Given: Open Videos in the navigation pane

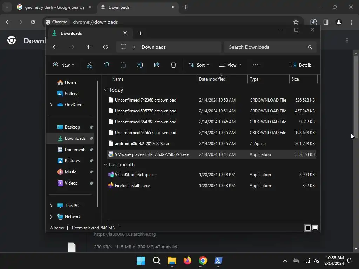Looking at the screenshot, I should [x=70, y=183].
